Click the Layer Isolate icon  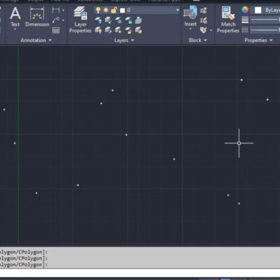[x=108, y=20]
